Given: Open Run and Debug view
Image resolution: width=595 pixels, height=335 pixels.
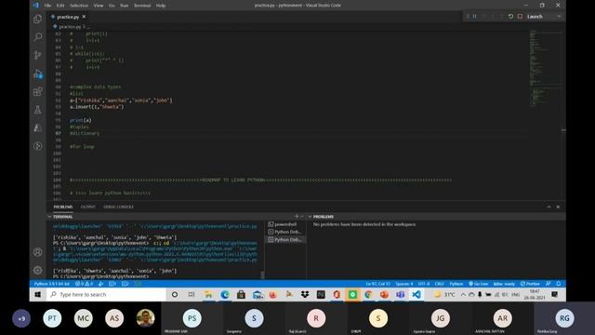Looking at the screenshot, I should pos(37,74).
